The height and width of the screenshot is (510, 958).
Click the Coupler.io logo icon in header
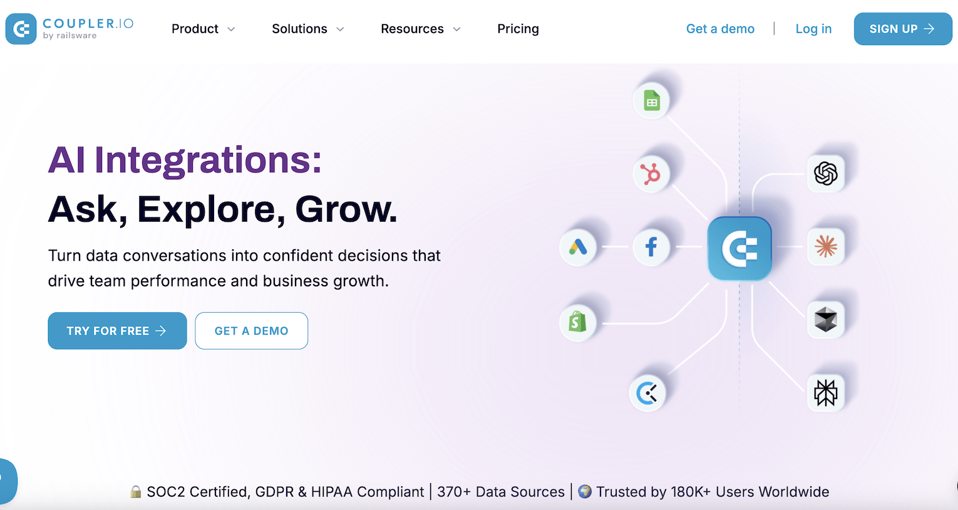21,29
